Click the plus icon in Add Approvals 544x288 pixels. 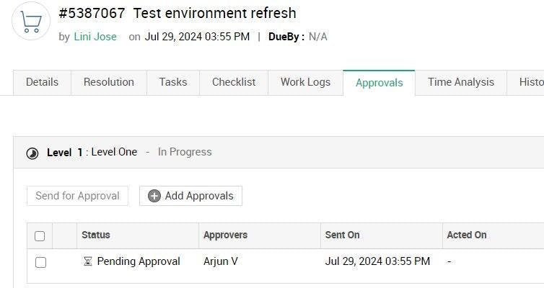click(154, 196)
